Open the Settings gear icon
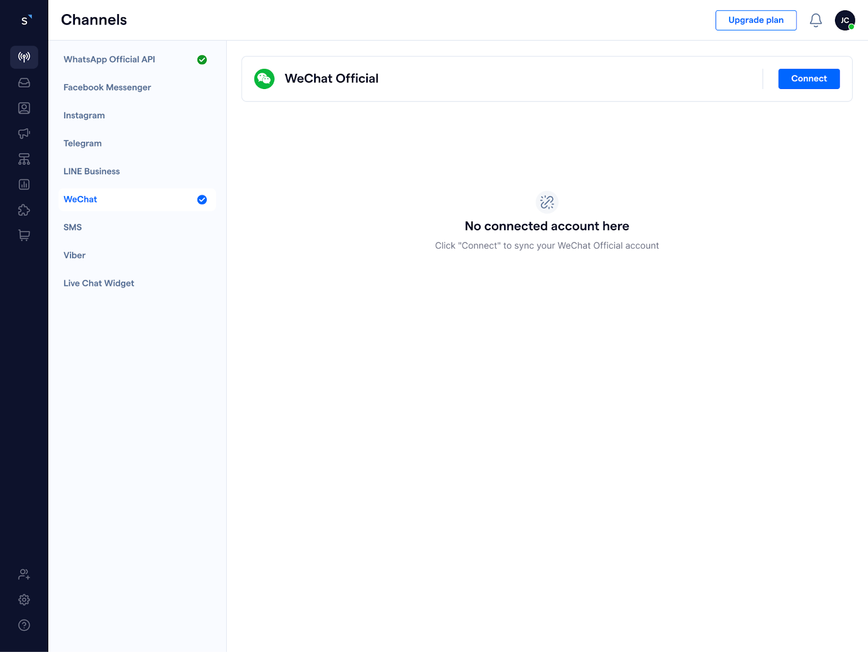This screenshot has height=652, width=868. [x=24, y=599]
